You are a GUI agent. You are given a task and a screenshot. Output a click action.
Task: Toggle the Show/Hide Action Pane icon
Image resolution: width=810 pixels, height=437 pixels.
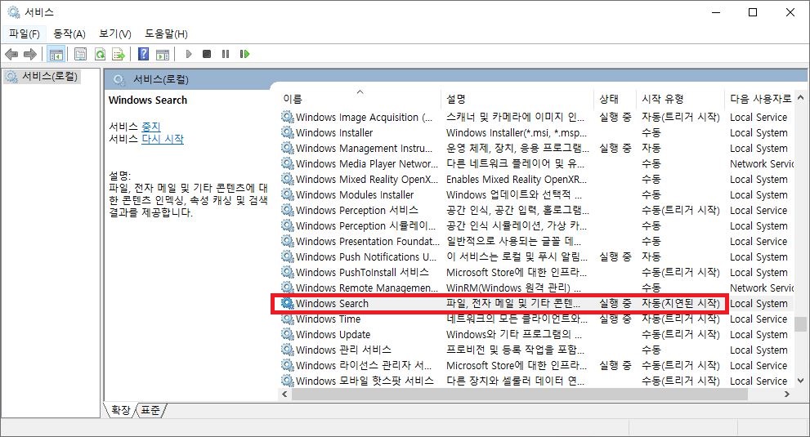[x=163, y=54]
